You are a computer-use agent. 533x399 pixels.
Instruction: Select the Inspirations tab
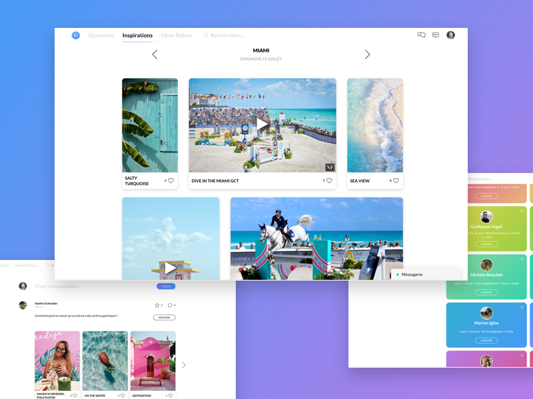[137, 35]
